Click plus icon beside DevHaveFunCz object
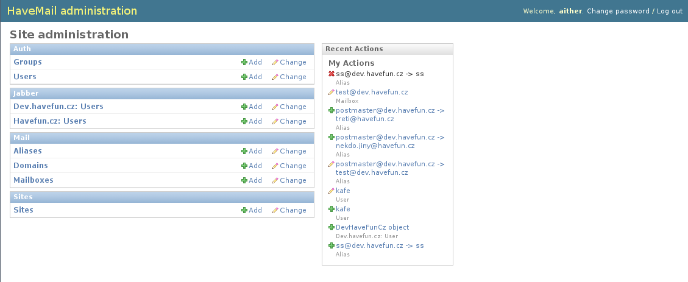Image resolution: width=688 pixels, height=282 pixels. pos(332,227)
